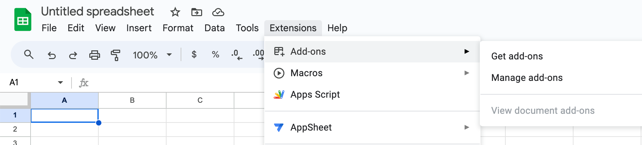Click the redo arrow icon
The image size is (642, 145).
pos(73,55)
